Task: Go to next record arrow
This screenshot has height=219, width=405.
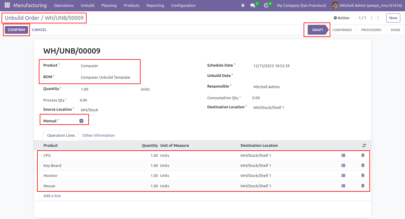Action: coord(378,18)
